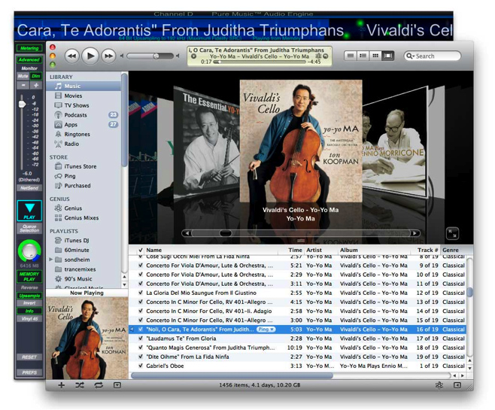Hide the artwork viewer button
This screenshot has height=410, width=495.
tap(117, 385)
